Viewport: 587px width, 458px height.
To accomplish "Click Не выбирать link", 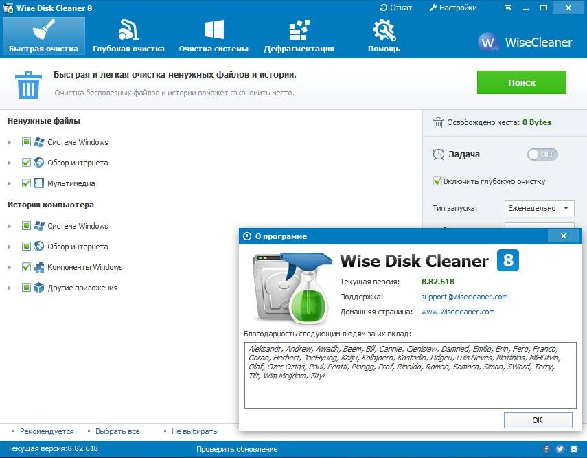I will click(x=194, y=431).
